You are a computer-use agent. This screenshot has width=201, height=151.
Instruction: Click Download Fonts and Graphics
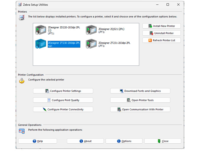140,91
